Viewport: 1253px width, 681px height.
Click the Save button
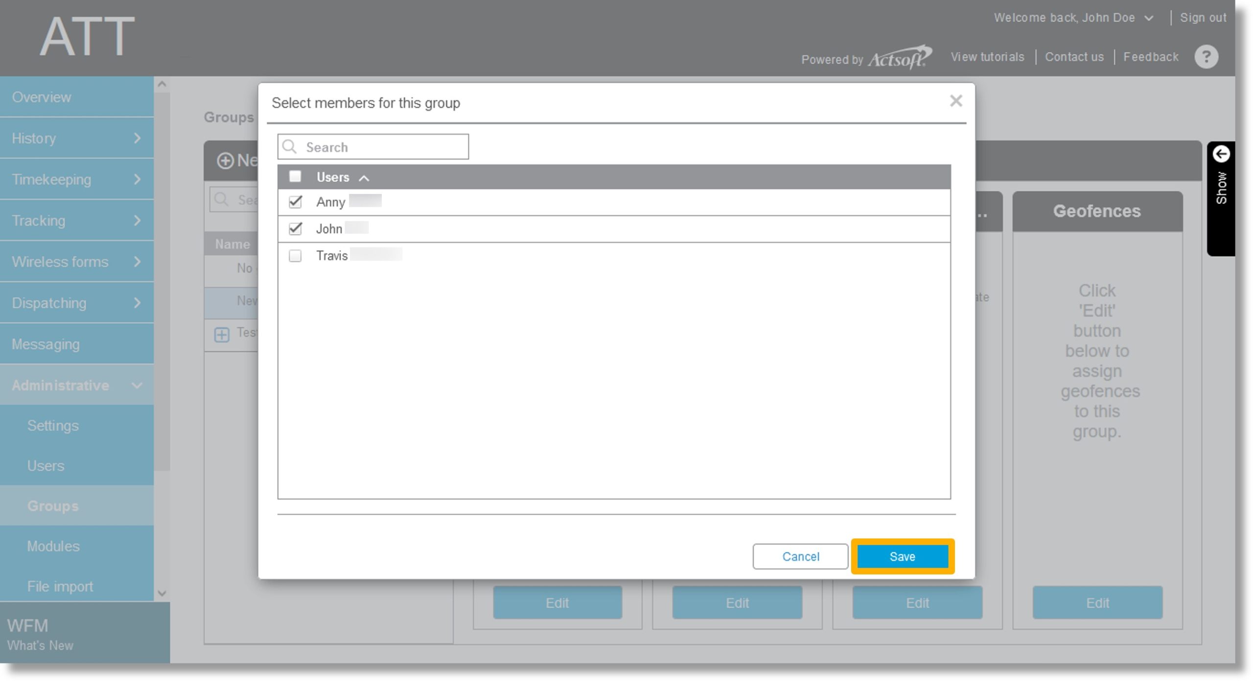coord(902,556)
